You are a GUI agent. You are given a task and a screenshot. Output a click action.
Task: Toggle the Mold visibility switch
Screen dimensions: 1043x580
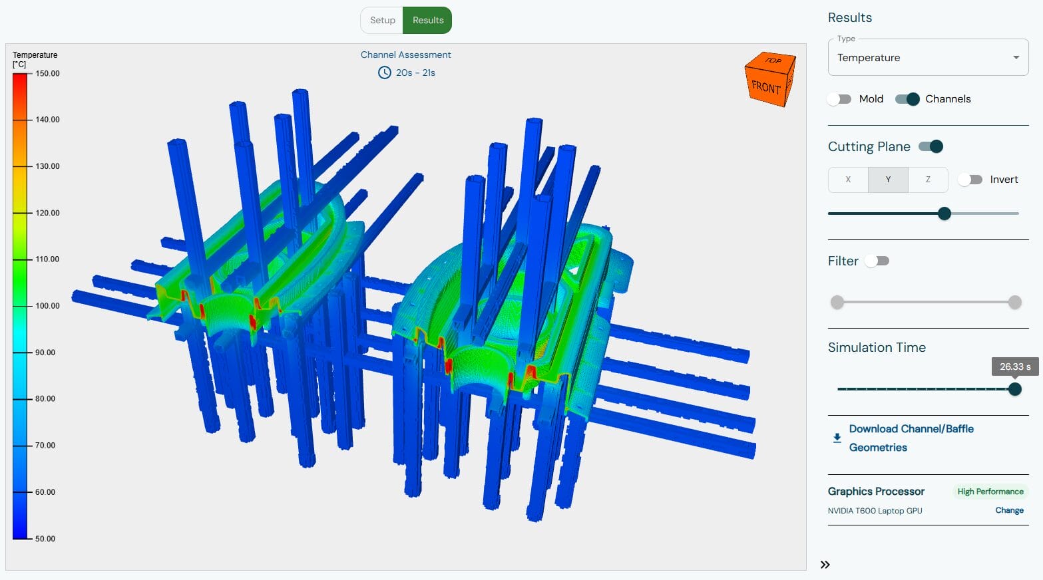point(839,99)
